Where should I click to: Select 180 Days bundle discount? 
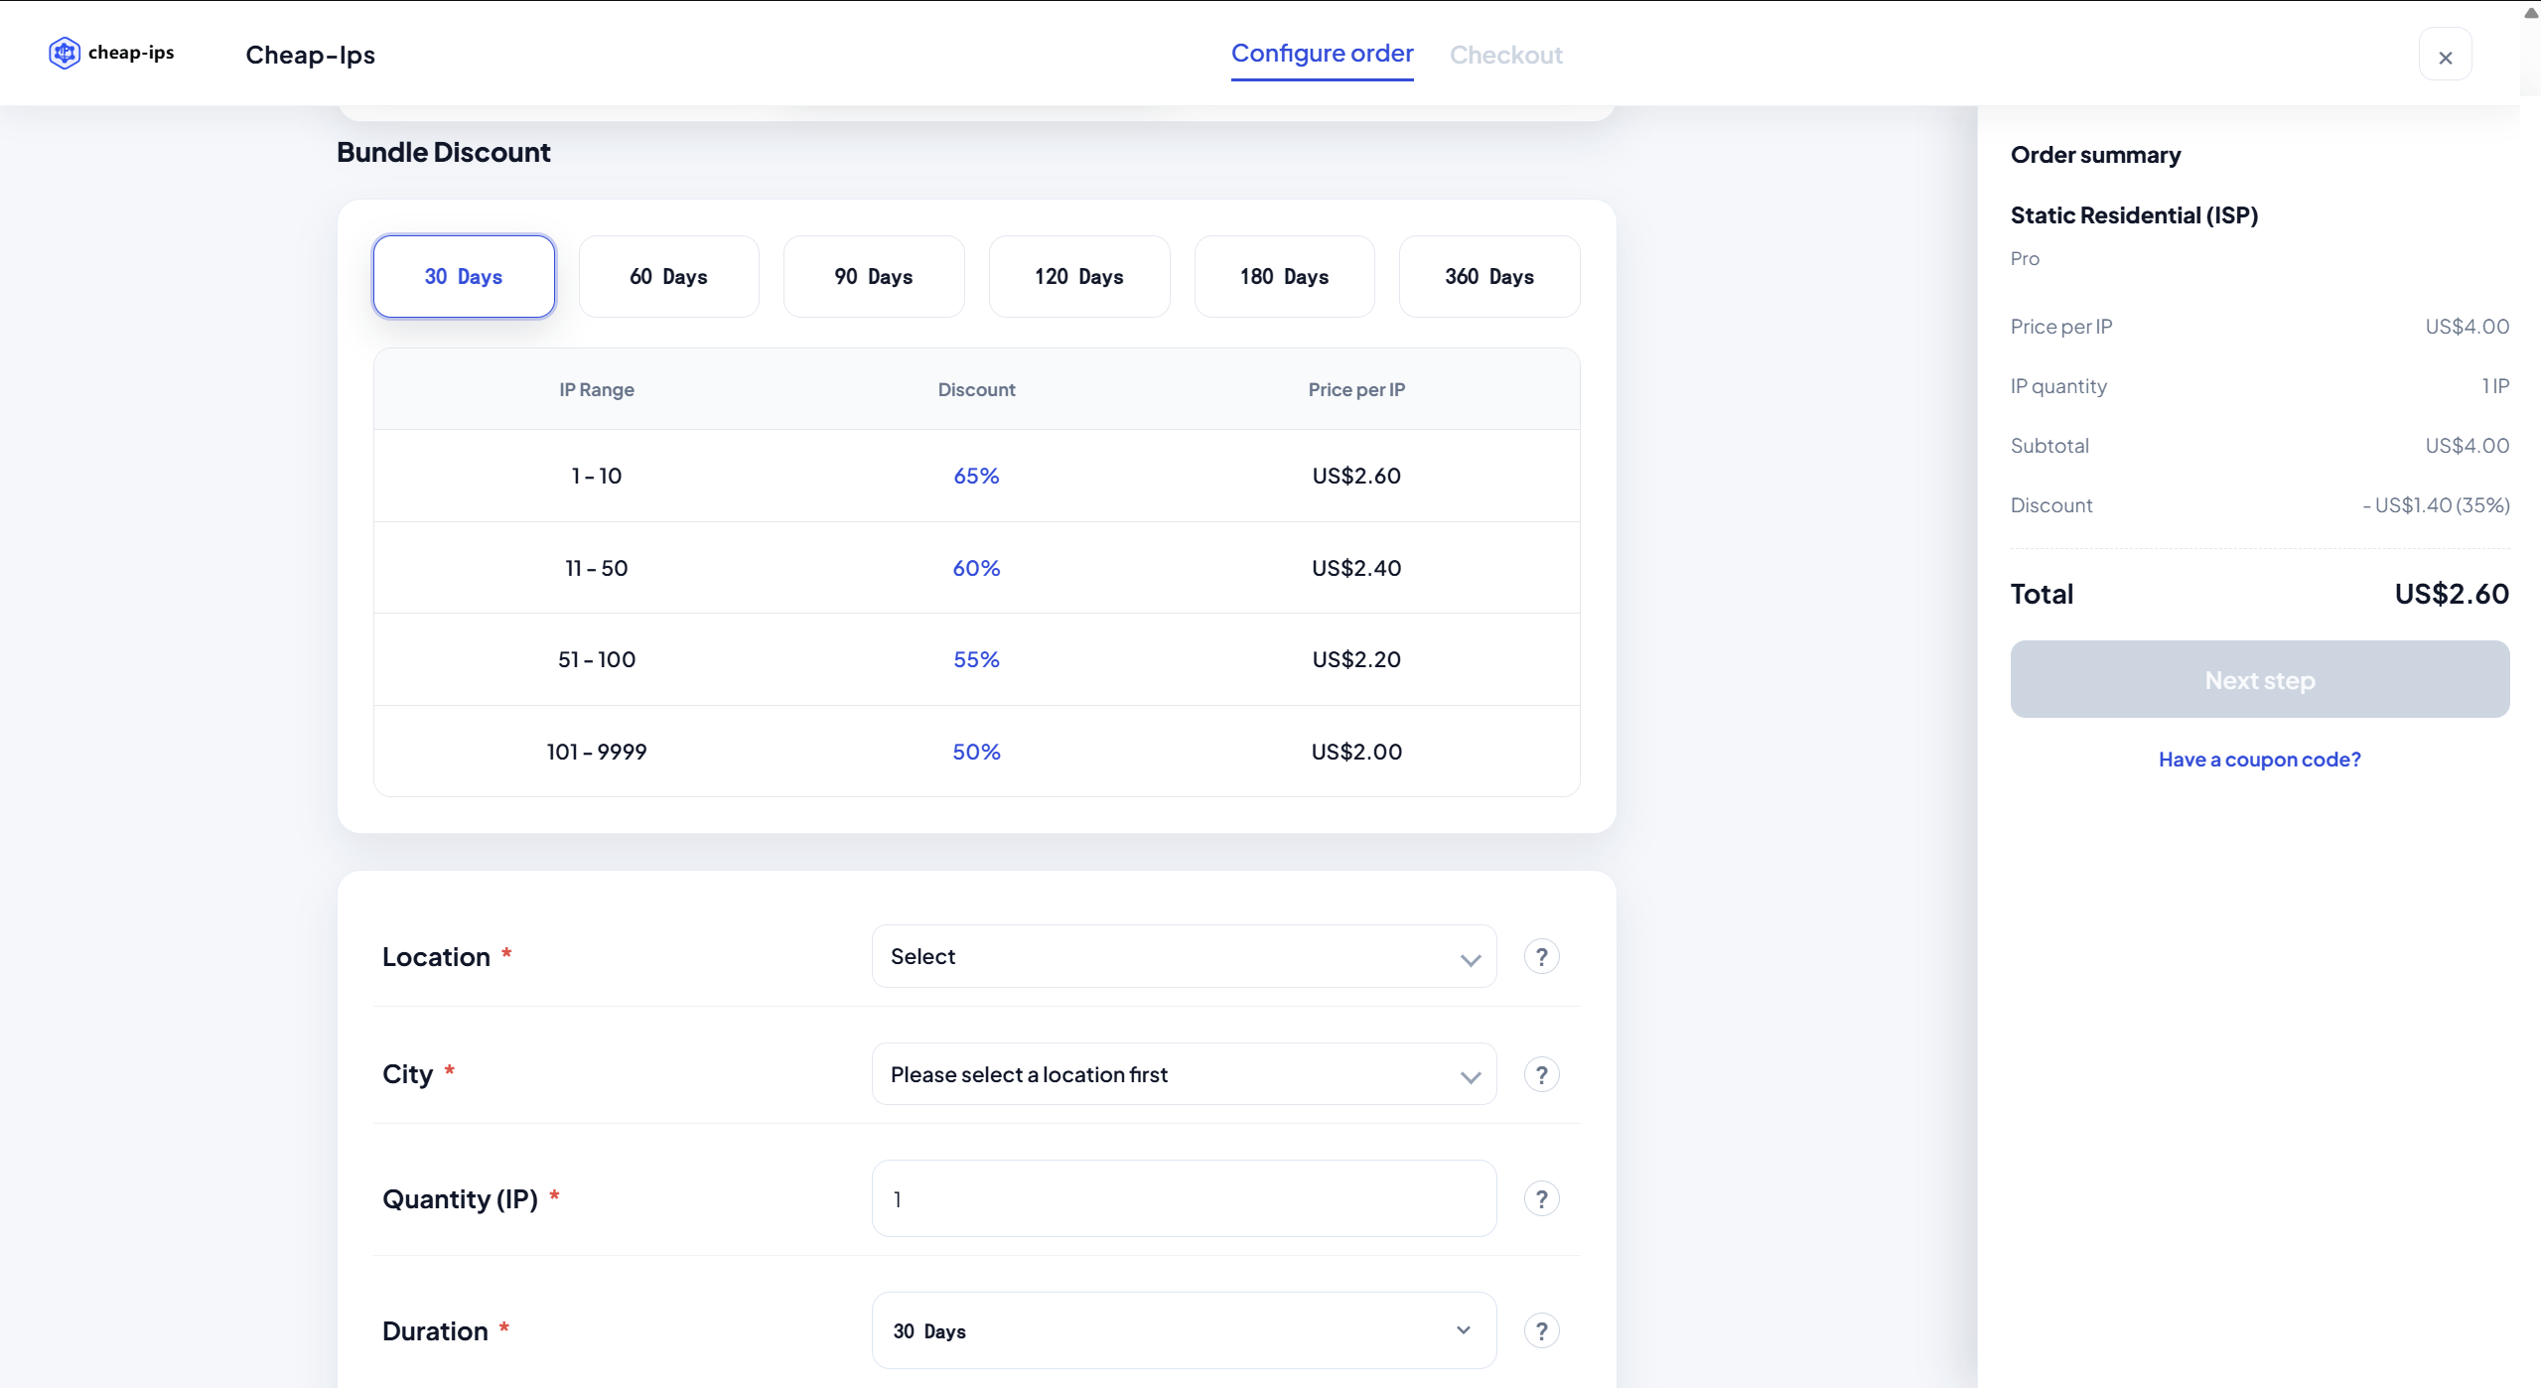[1284, 277]
